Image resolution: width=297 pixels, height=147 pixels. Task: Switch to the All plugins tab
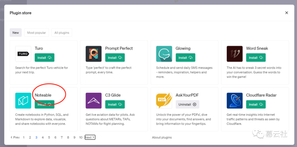pos(62,33)
